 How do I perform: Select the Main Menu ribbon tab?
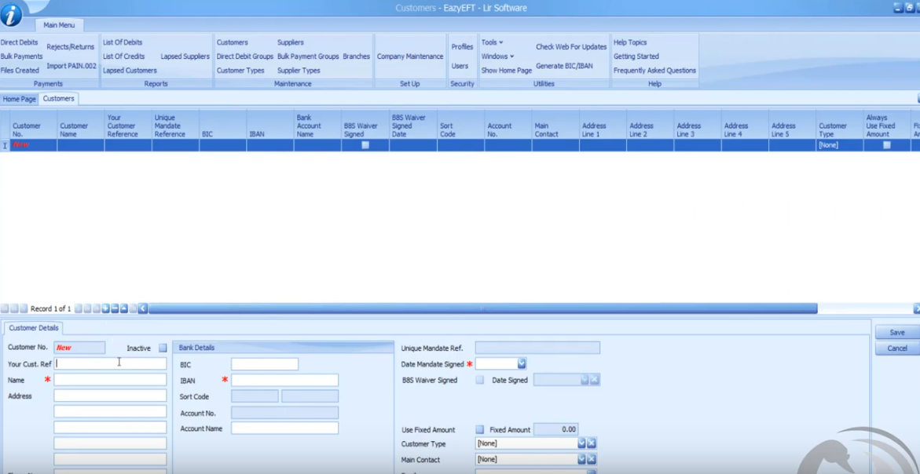coord(59,25)
